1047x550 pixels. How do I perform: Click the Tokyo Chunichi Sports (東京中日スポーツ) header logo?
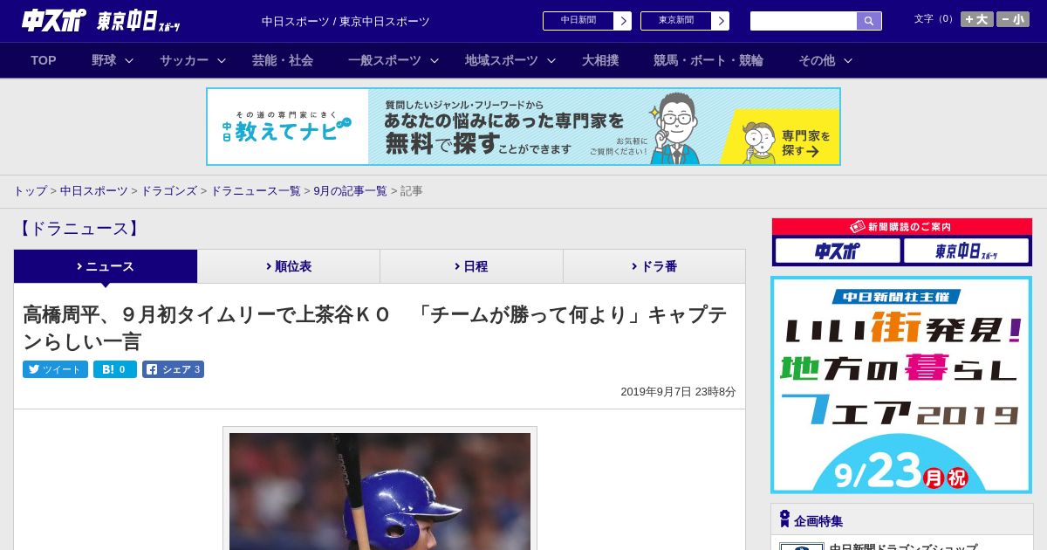point(138,21)
